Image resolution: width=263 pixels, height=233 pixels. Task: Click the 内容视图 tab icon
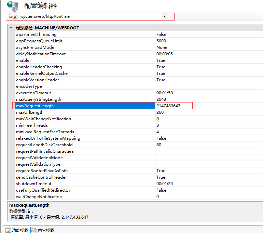[34, 230]
